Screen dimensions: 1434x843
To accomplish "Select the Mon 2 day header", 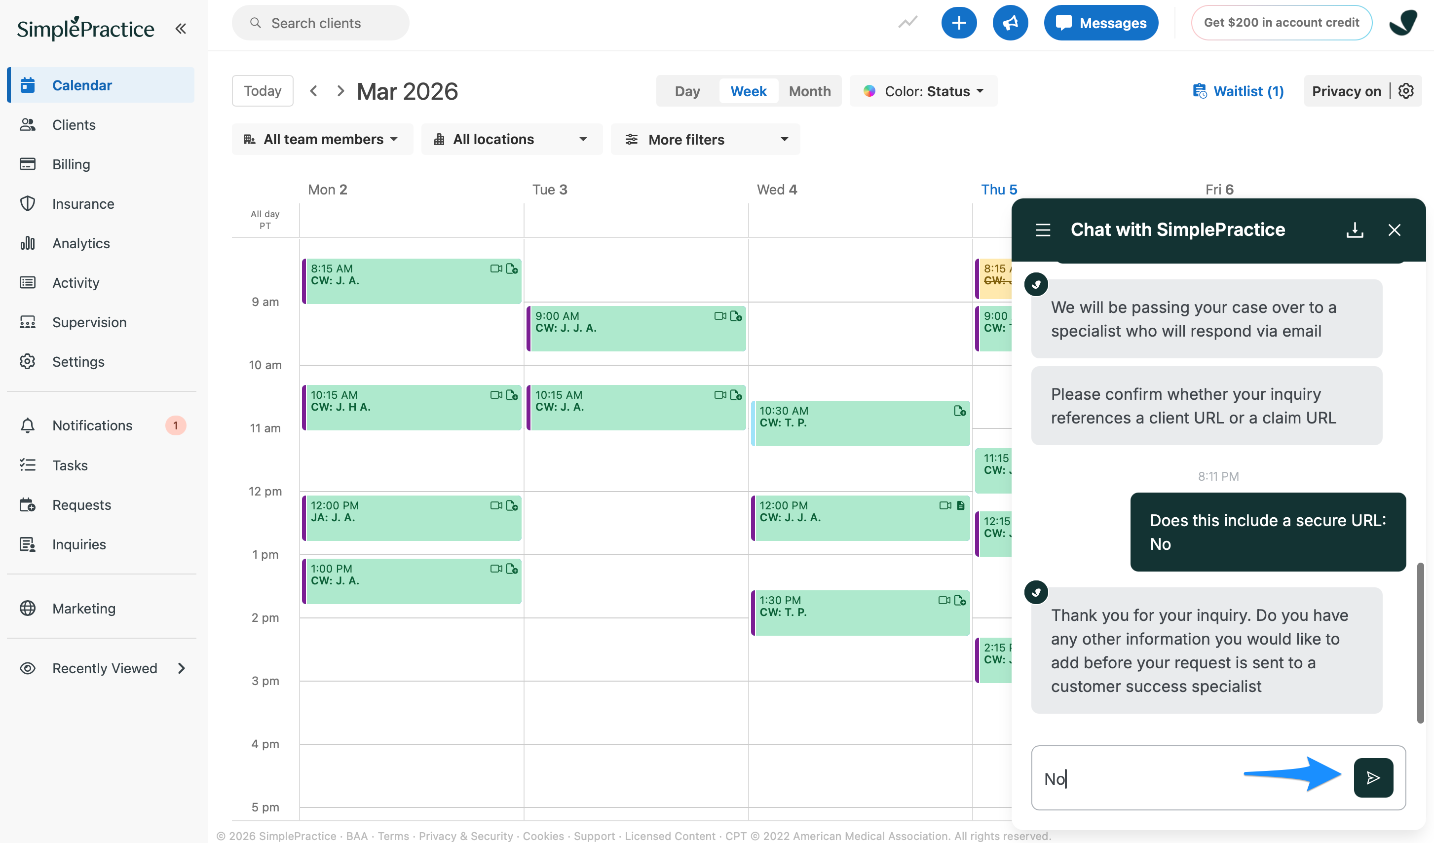I will tap(327, 190).
